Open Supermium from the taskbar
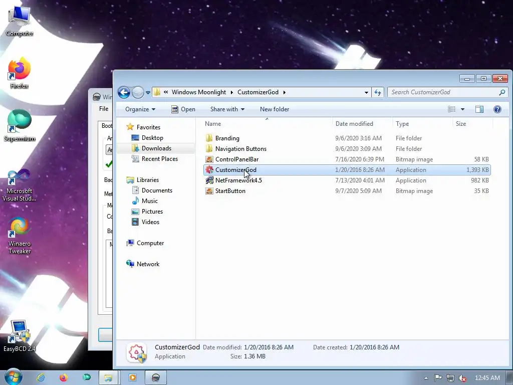Image resolution: width=513 pixels, height=385 pixels. [x=87, y=378]
